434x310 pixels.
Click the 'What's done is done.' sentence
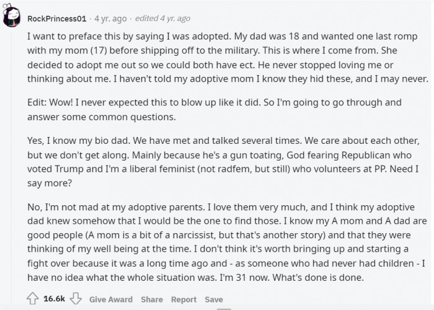[318, 277]
